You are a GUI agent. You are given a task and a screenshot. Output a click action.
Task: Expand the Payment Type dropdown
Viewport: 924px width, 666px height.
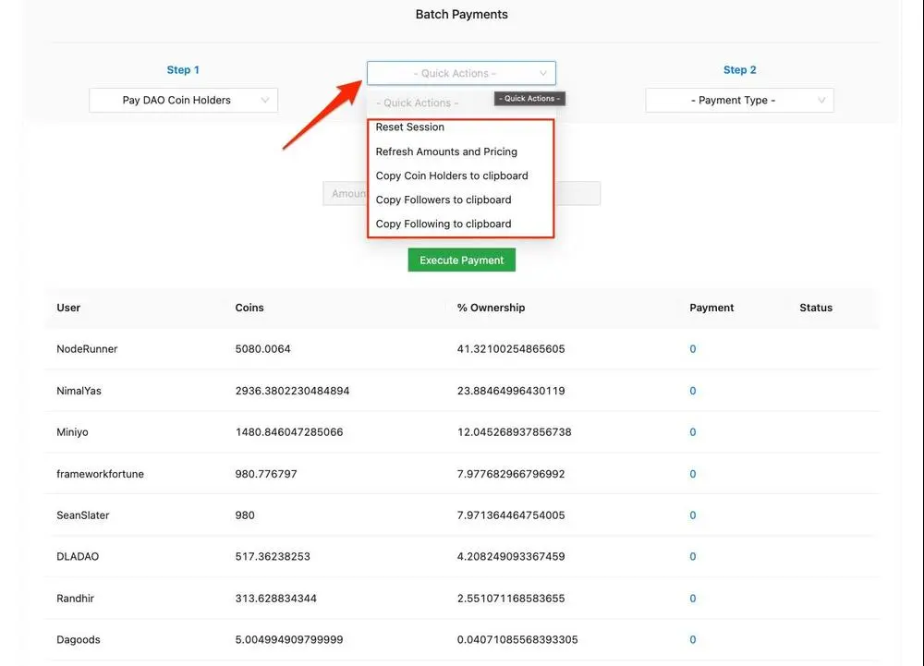click(x=739, y=101)
